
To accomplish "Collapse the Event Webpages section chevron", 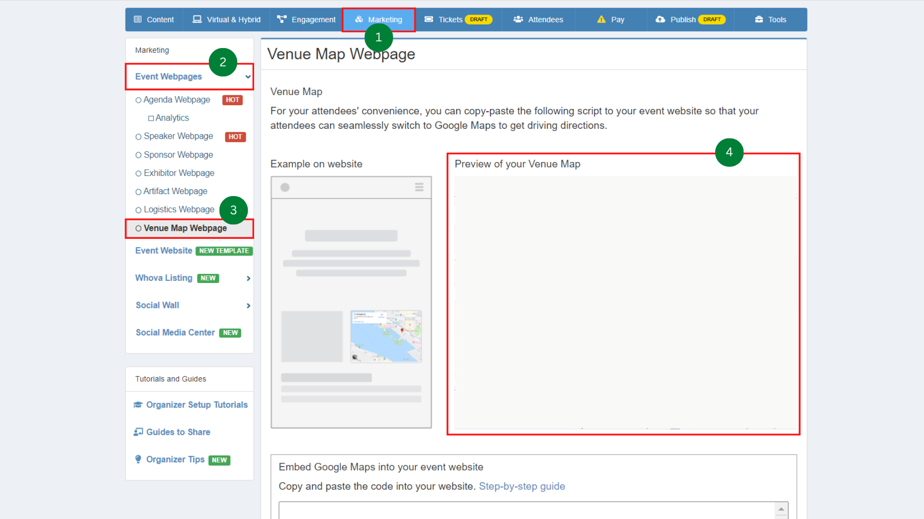I will (248, 77).
